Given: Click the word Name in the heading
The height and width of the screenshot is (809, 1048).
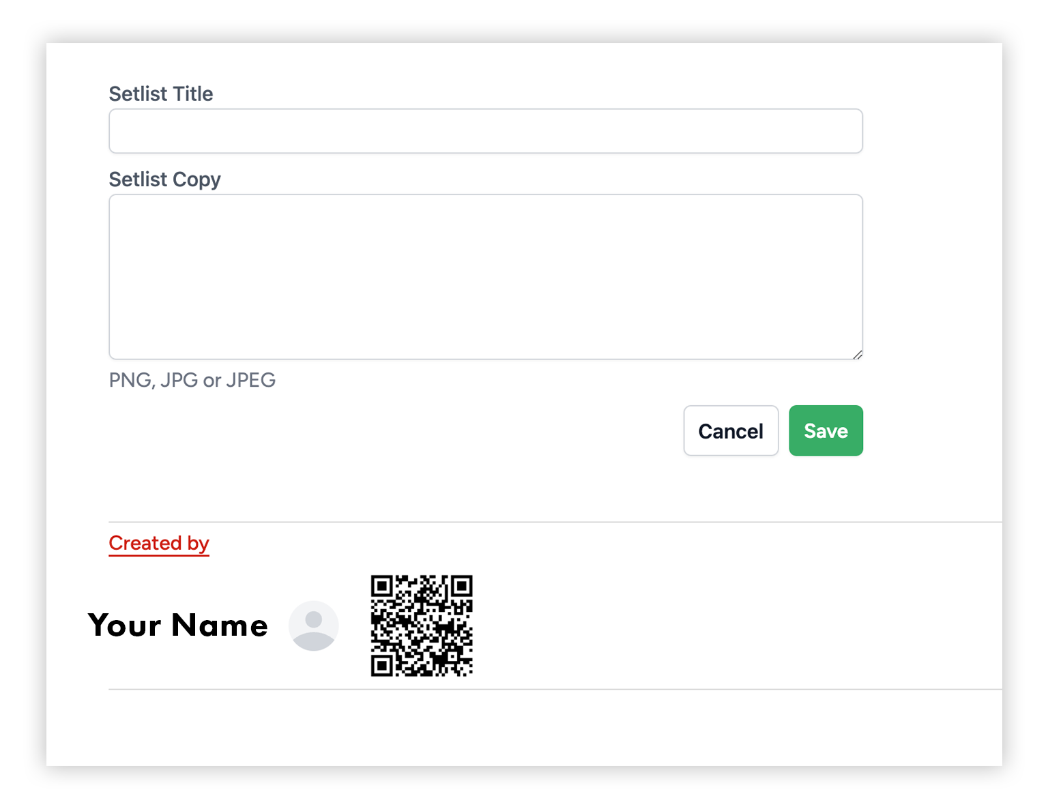Looking at the screenshot, I should [220, 626].
